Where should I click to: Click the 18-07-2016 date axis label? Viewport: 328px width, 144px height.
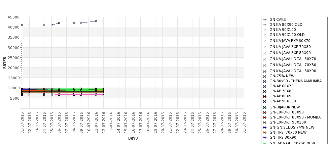pos(148,123)
